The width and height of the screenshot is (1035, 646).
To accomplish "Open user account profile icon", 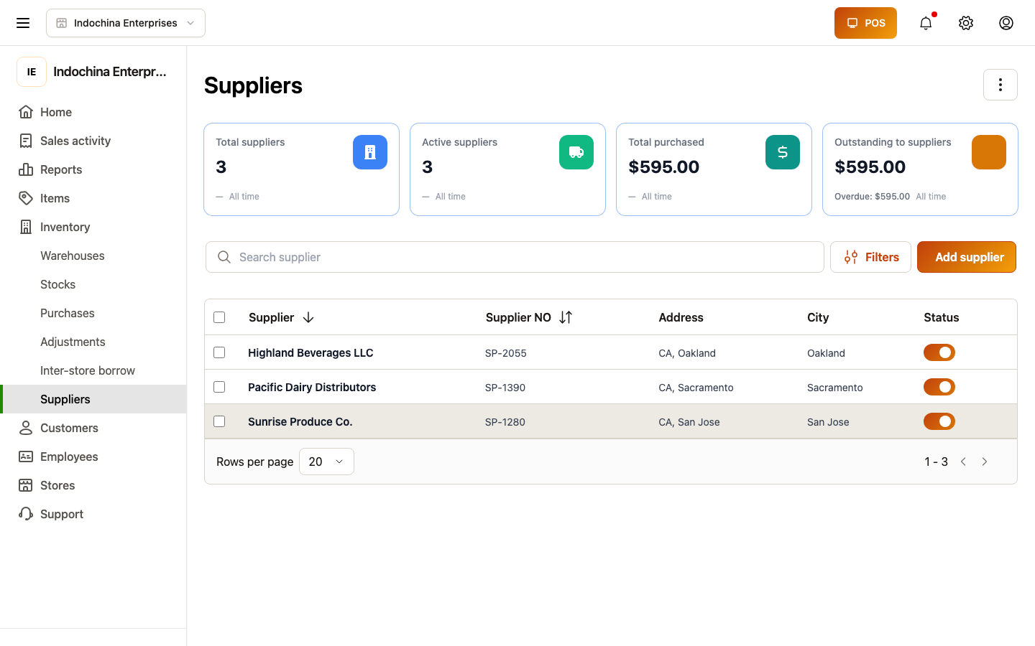I will [x=1006, y=23].
